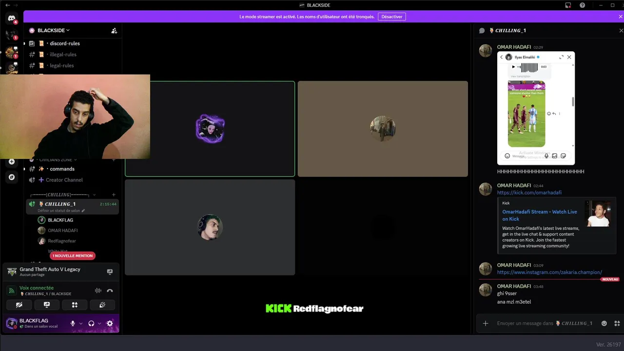Open the kick.com/omarhadafi link
This screenshot has width=624, height=351.
pos(529,193)
